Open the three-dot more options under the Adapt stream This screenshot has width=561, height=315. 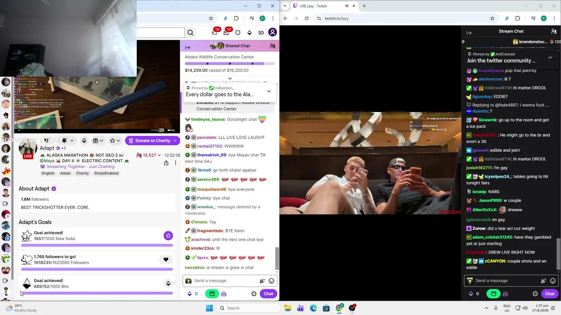175,163
